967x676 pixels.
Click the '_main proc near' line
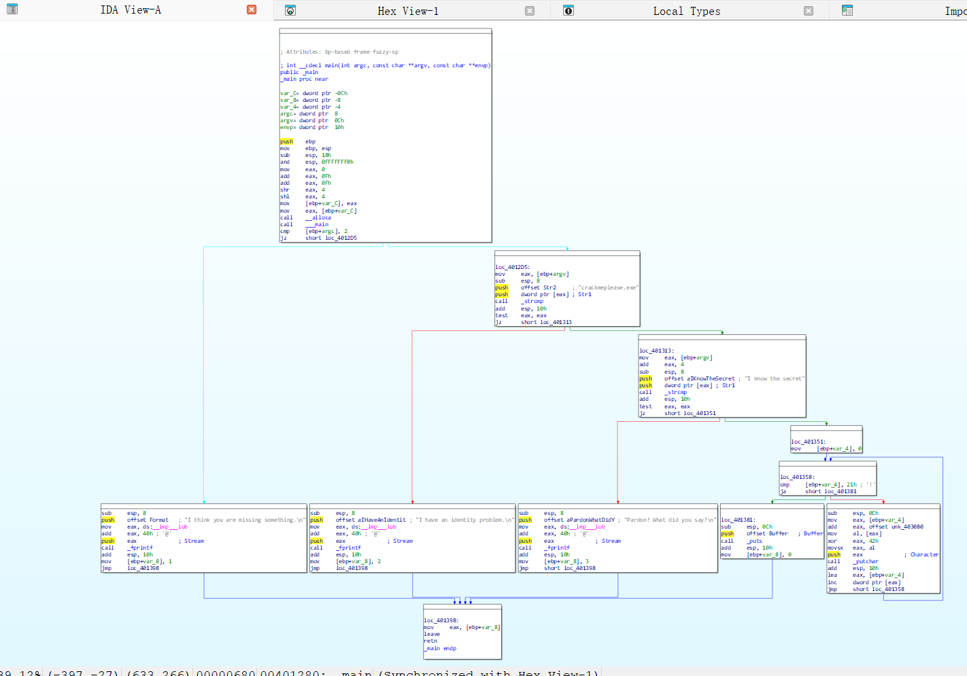click(304, 79)
